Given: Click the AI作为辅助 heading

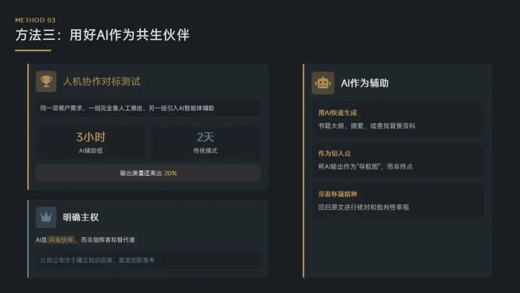Looking at the screenshot, I should pyautogui.click(x=364, y=83).
